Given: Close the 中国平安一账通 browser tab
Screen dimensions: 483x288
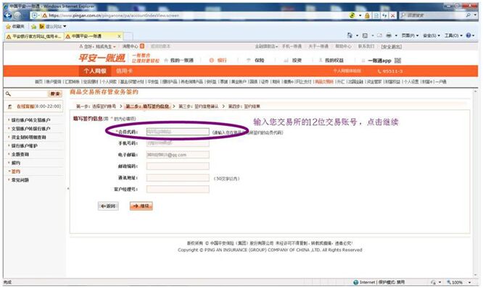Looking at the screenshot, I should coord(119,36).
